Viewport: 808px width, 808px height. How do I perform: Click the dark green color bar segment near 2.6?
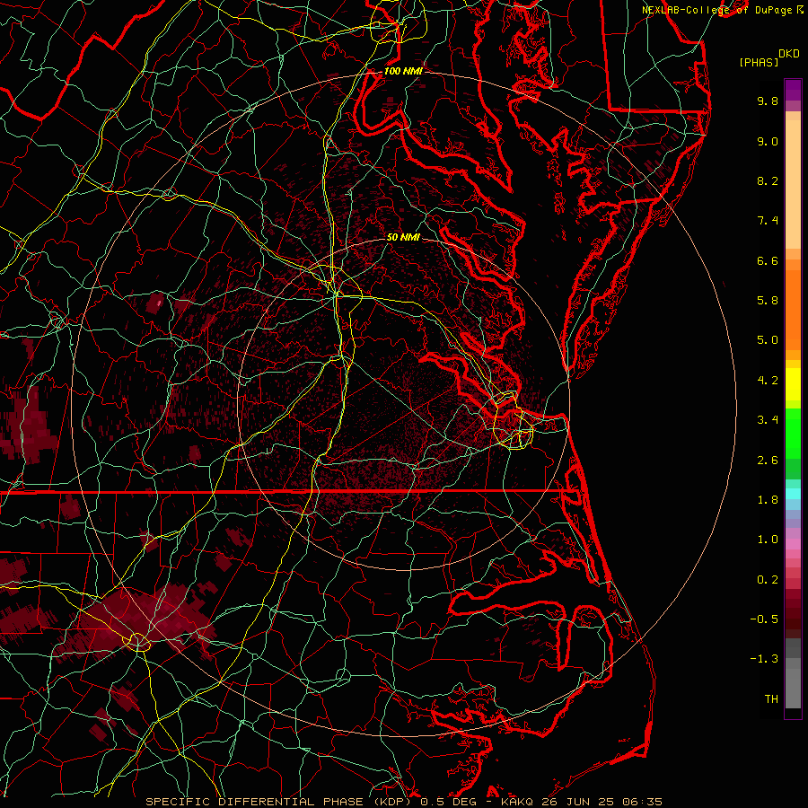[793, 469]
